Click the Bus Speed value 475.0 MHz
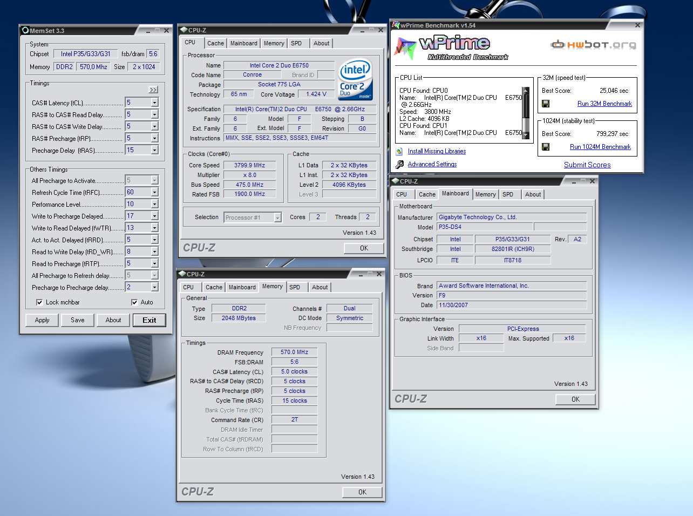Image resolution: width=693 pixels, height=516 pixels. tap(249, 185)
